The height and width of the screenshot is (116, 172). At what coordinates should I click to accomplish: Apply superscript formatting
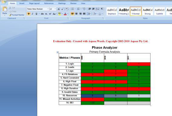pyautogui.click(x=50, y=14)
